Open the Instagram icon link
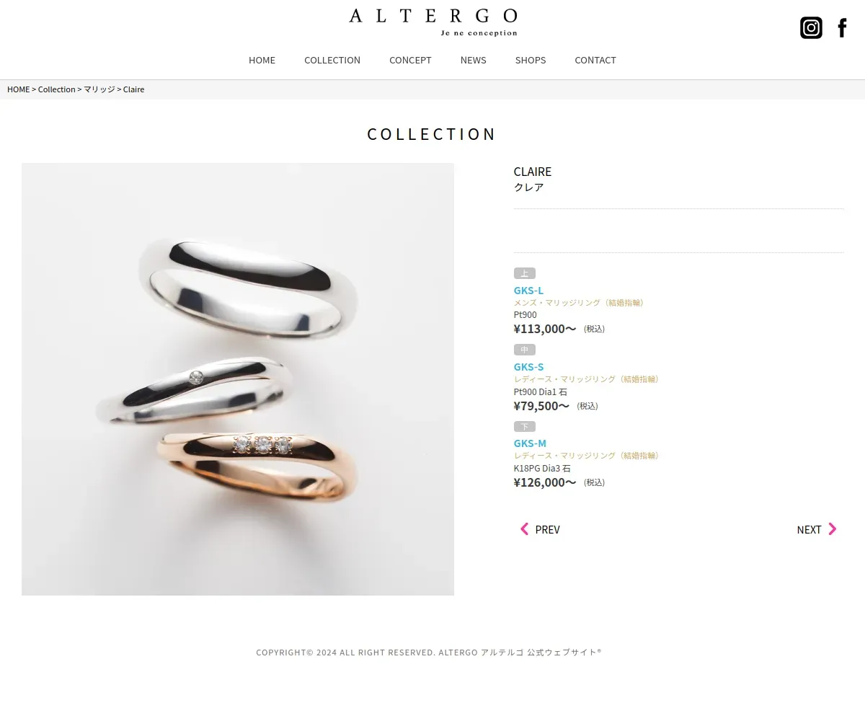865x721 pixels. point(811,27)
